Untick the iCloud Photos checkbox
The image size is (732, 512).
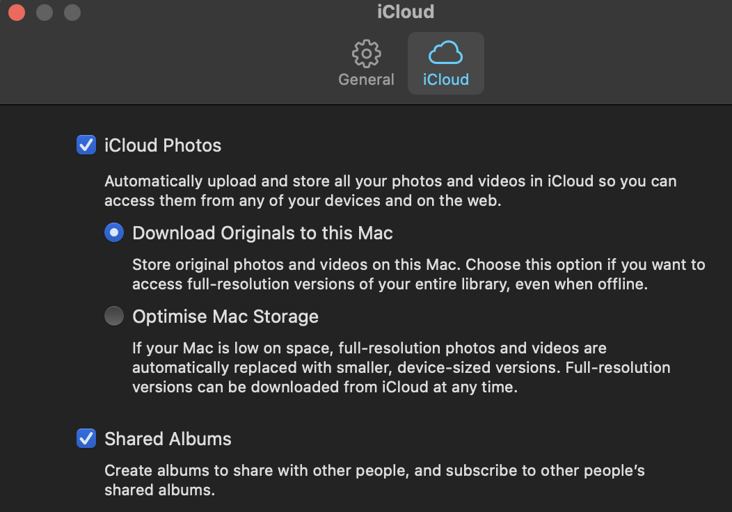86,145
